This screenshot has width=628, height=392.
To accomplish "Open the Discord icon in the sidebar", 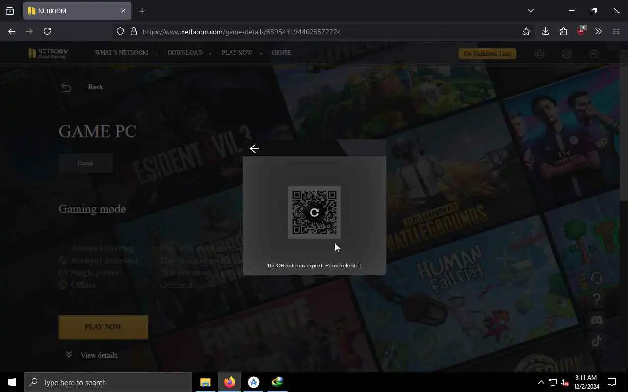I will [597, 320].
